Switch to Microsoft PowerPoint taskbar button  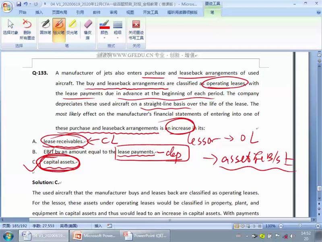click(94, 236)
